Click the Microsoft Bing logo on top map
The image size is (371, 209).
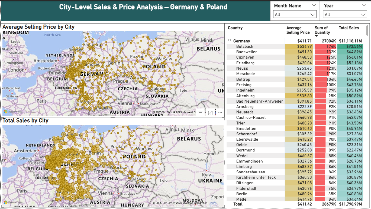click(13, 112)
